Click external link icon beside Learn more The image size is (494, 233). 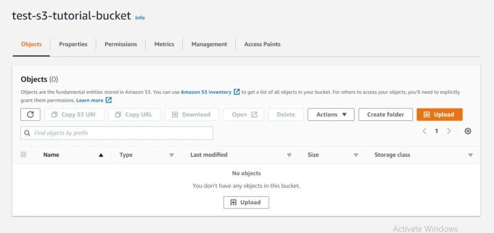tap(109, 100)
